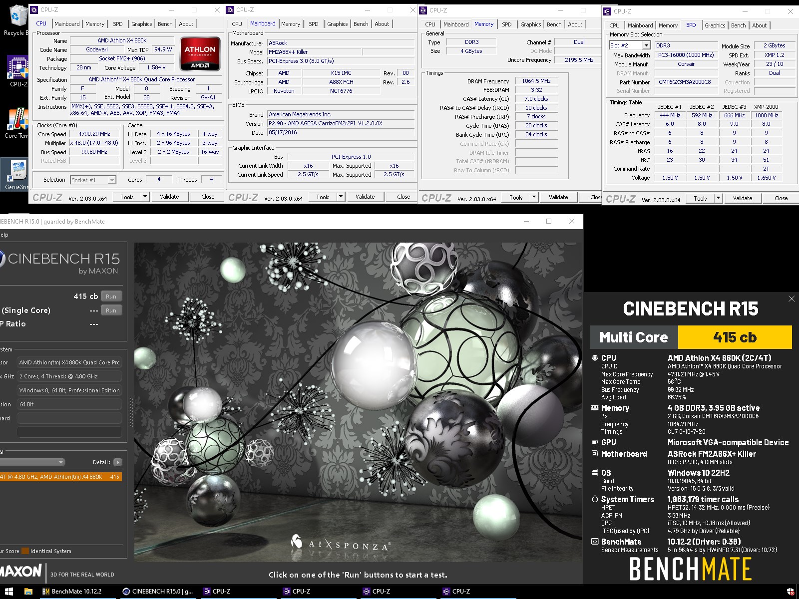Screen dimensions: 799x599
Task: Click the Details arrow button in Cinebench
Action: tap(118, 462)
